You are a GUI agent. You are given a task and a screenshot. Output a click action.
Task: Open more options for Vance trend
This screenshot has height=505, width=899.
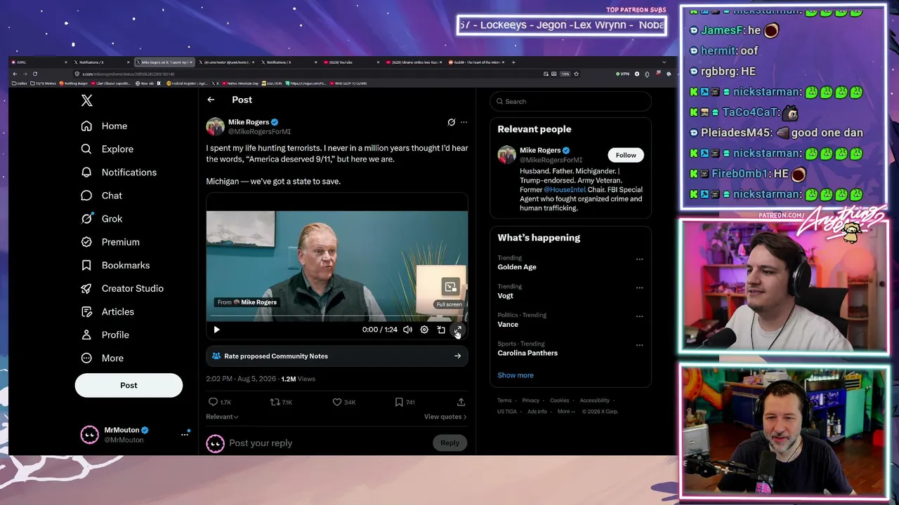click(x=639, y=317)
